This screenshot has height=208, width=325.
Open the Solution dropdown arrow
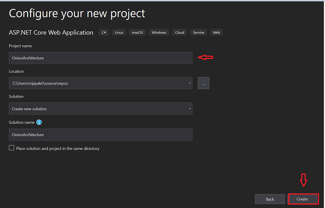pos(189,109)
